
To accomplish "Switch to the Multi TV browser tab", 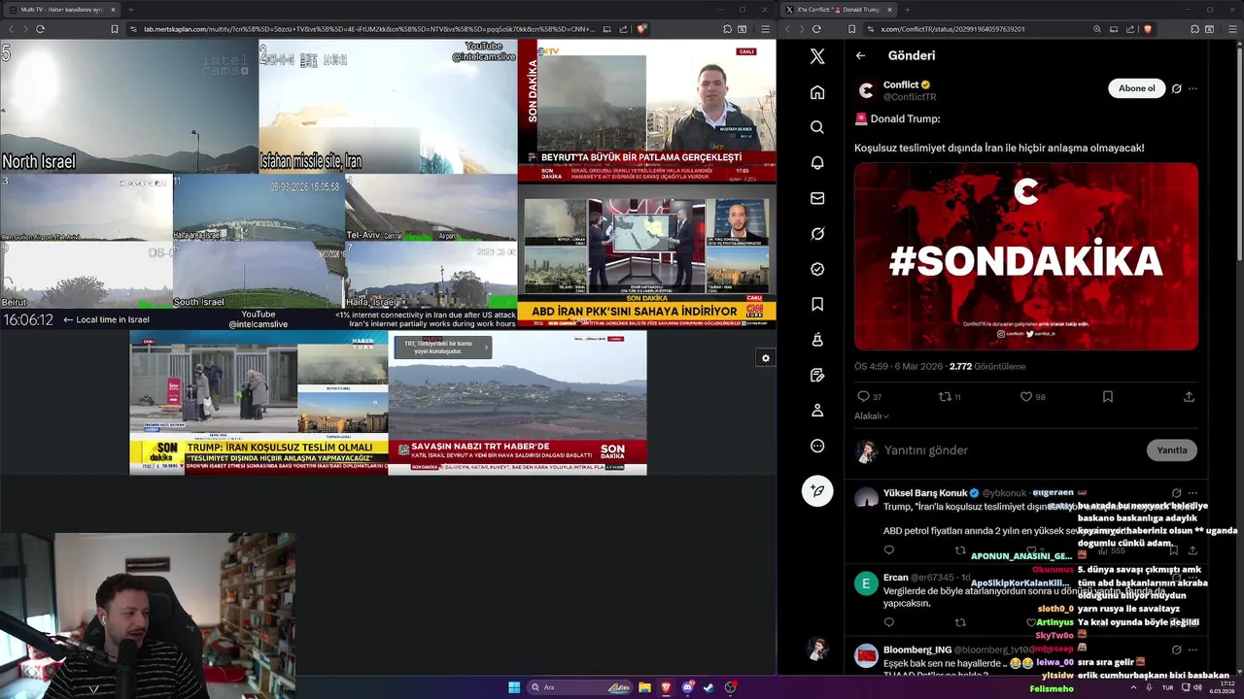I will coord(61,9).
